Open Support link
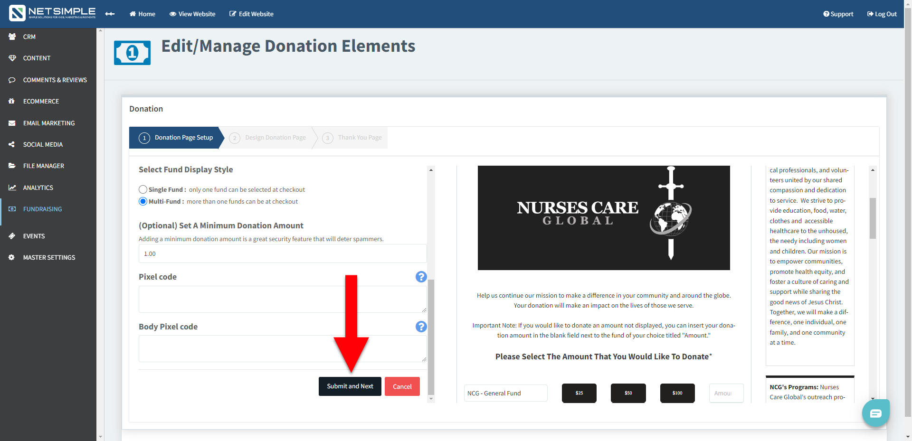Viewport: 912px width, 441px height. click(838, 14)
